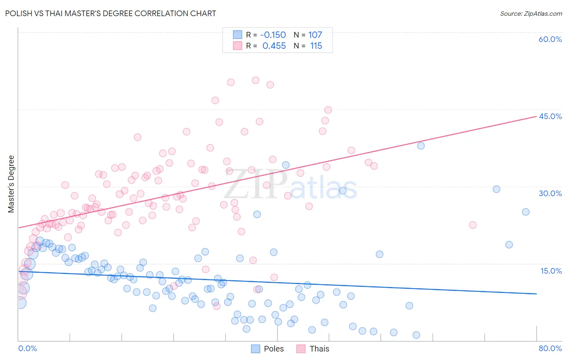Click the 30.0% y-axis label
This screenshot has width=567, height=360.
coord(550,193)
